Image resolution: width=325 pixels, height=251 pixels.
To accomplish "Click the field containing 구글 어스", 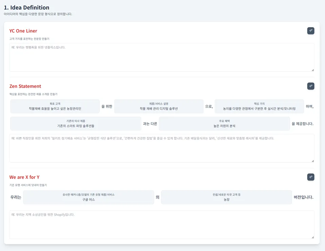I will (89, 197).
